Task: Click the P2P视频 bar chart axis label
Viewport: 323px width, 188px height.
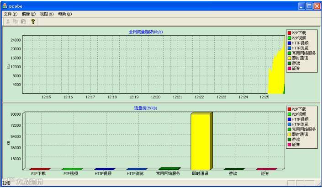Action: tap(71, 173)
